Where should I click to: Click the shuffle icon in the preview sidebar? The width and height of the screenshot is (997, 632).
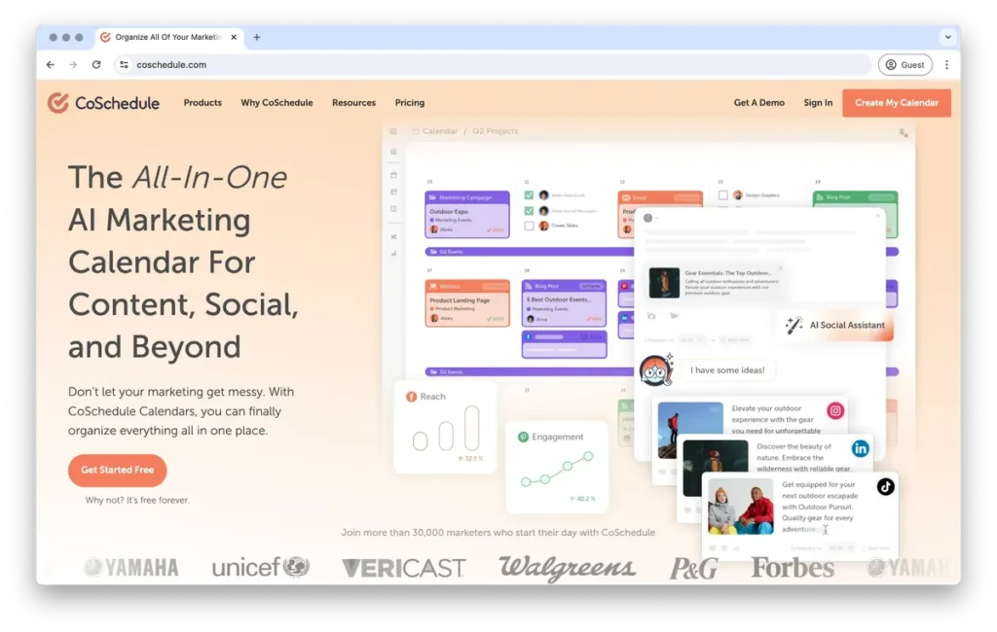pos(393,237)
